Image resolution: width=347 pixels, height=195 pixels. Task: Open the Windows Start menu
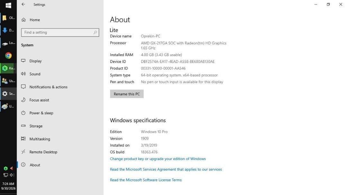8,5
